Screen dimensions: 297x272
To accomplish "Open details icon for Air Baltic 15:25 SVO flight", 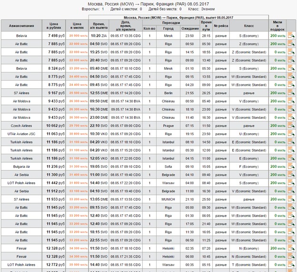I will [291, 52].
